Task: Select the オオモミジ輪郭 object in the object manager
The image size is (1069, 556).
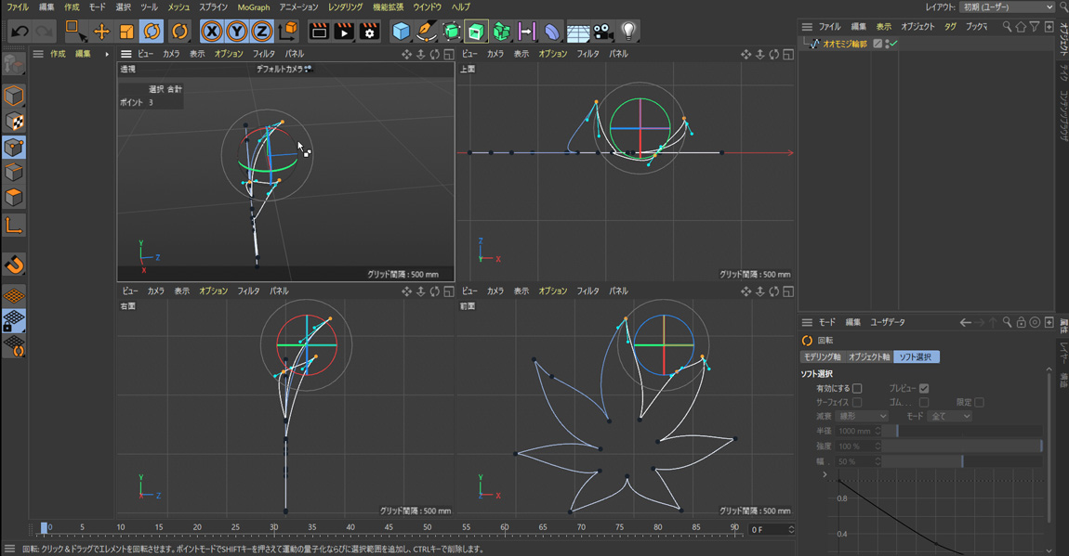Action: pyautogui.click(x=844, y=44)
